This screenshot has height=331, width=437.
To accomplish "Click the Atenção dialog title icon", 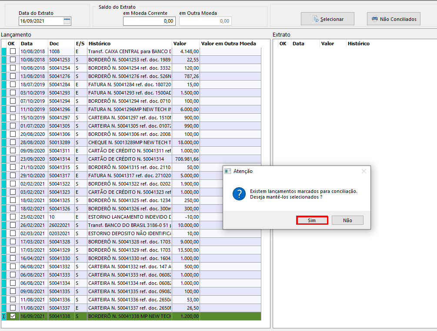I will click(228, 171).
